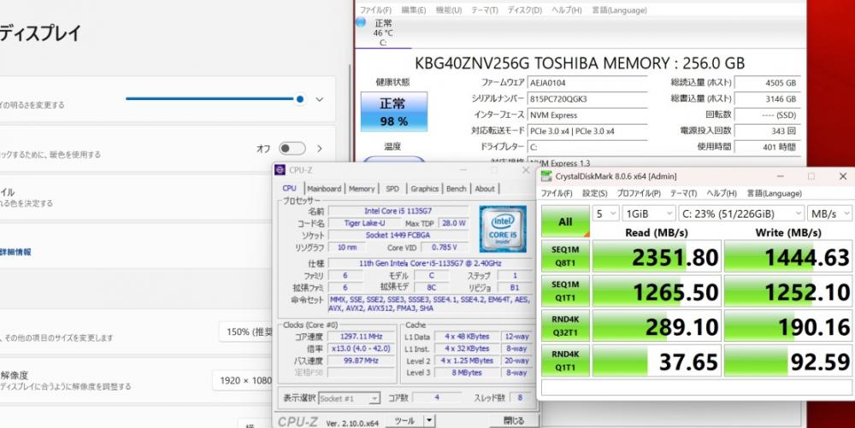Open the night light settings arrow
Screen dimensions: 855x428
[x=320, y=149]
